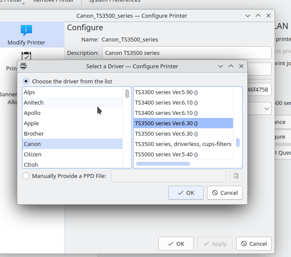Close the Select a Driver dialog
Screen dimensions: 291x257
click(x=241, y=66)
